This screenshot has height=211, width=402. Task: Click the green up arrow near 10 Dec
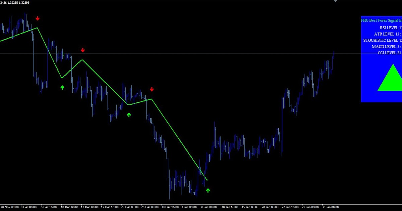point(62,87)
